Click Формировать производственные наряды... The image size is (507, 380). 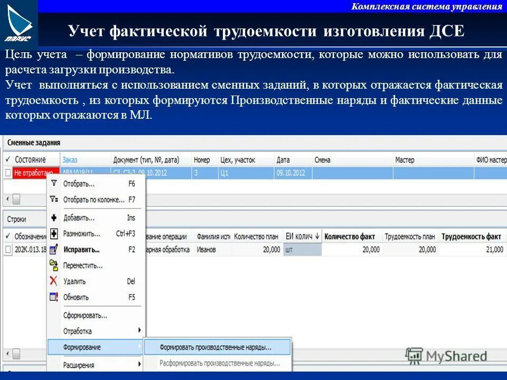pyautogui.click(x=217, y=347)
